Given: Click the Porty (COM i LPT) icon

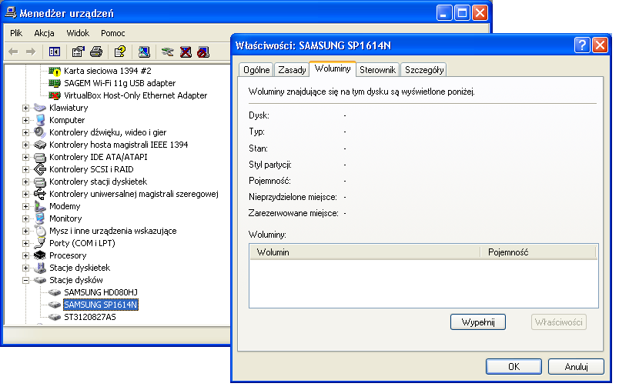Looking at the screenshot, I should [40, 243].
